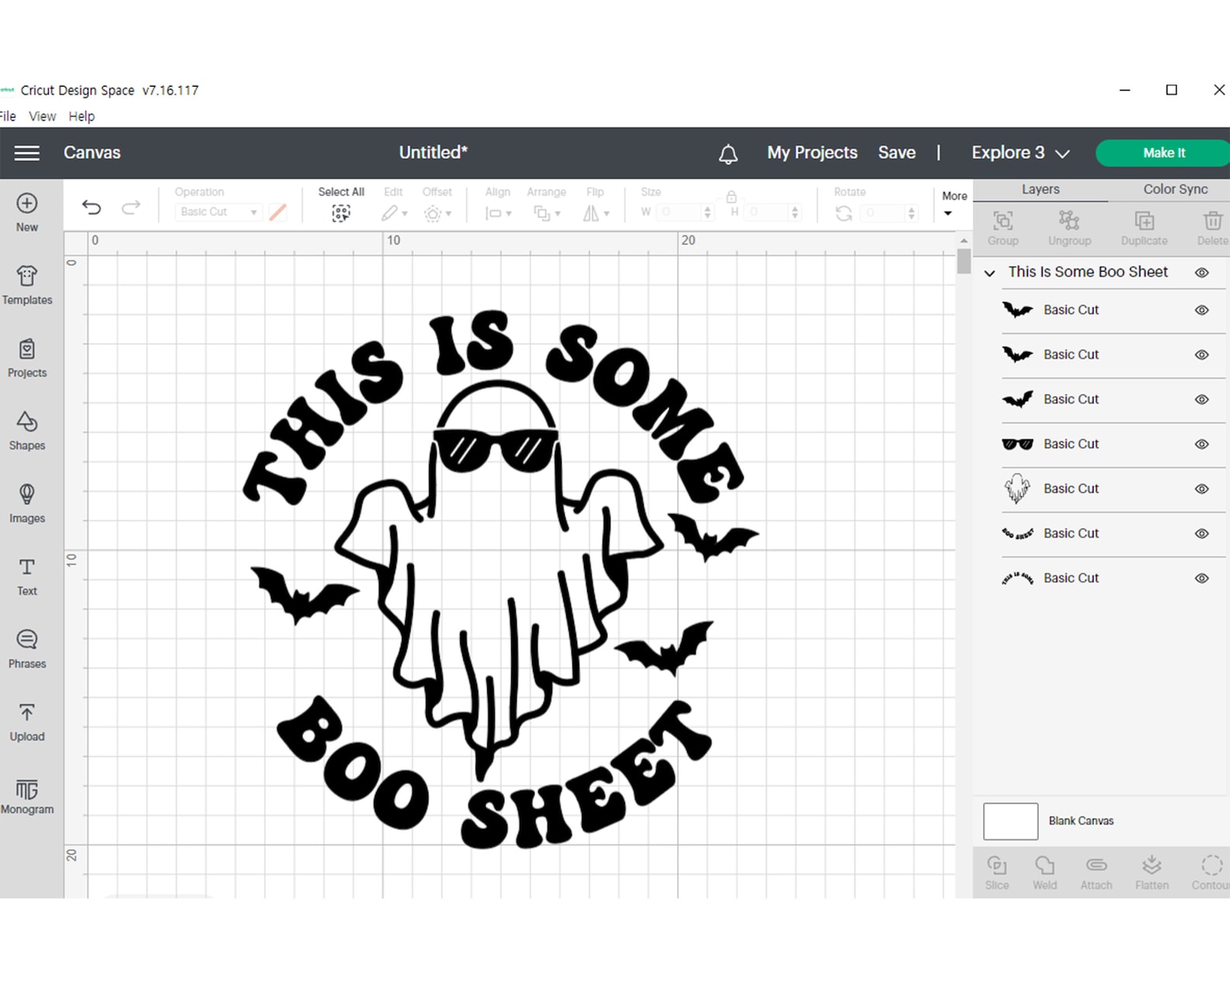Viewport: 1230px width, 983px height.
Task: Hide the sunglasses Basic Cut layer
Action: (x=1201, y=444)
